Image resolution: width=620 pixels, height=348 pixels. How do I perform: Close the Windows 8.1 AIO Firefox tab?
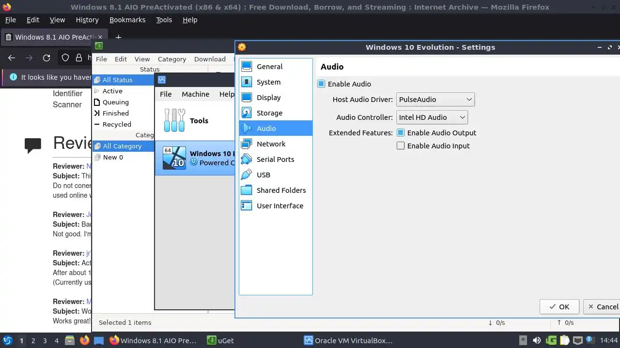100,37
